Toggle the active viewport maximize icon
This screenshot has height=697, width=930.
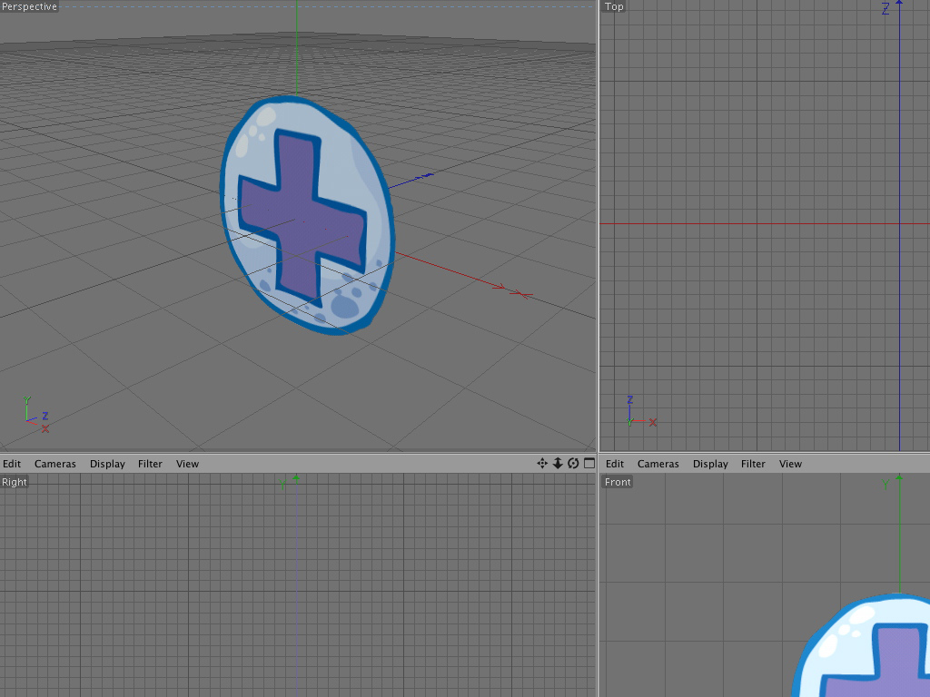(x=589, y=464)
